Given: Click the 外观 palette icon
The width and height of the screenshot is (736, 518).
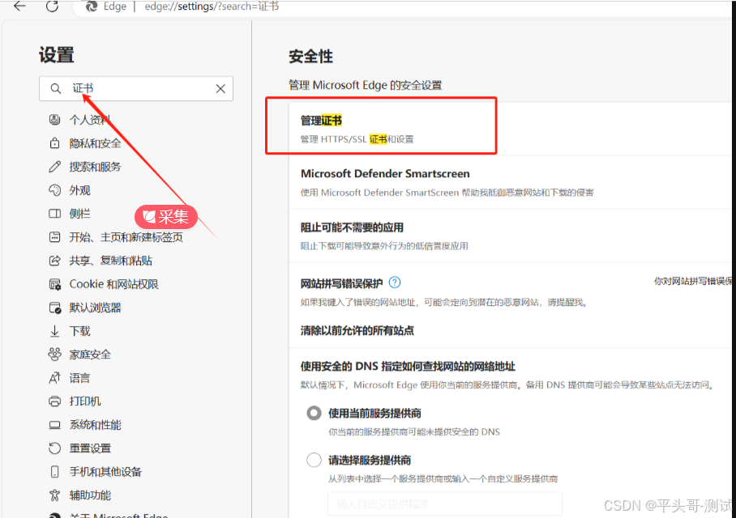Looking at the screenshot, I should click(54, 190).
